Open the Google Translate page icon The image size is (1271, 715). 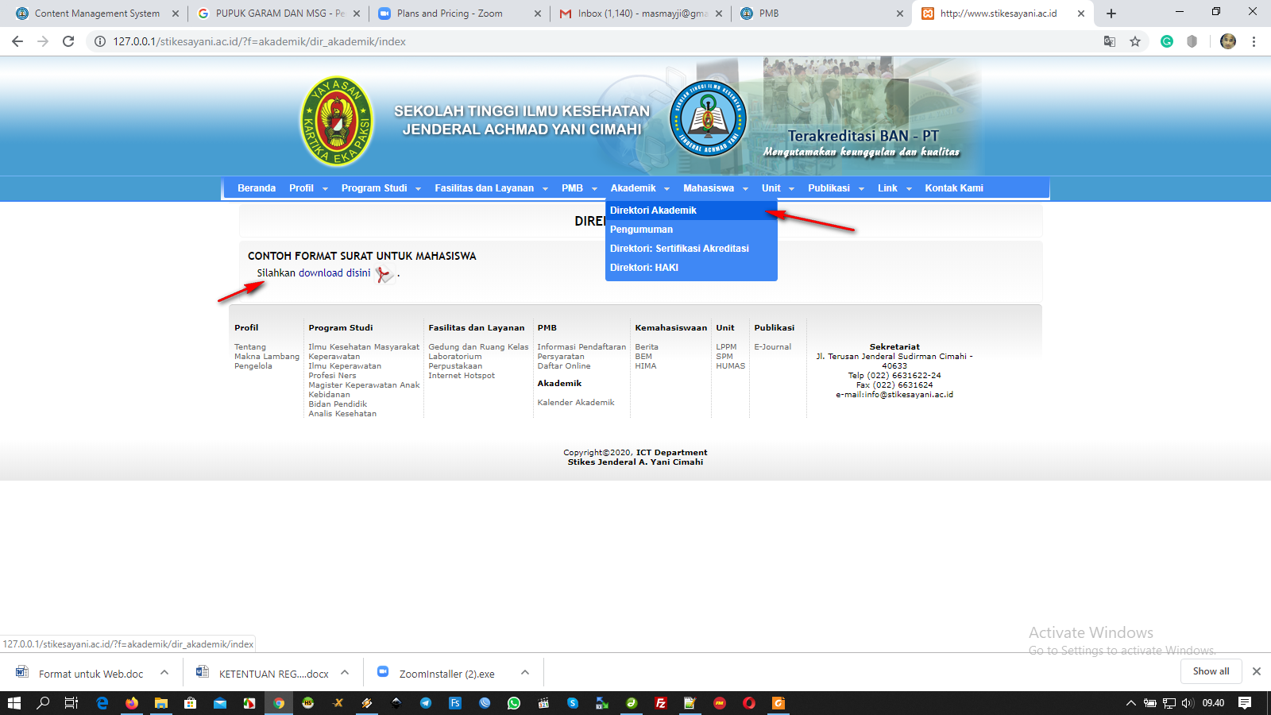[1110, 41]
